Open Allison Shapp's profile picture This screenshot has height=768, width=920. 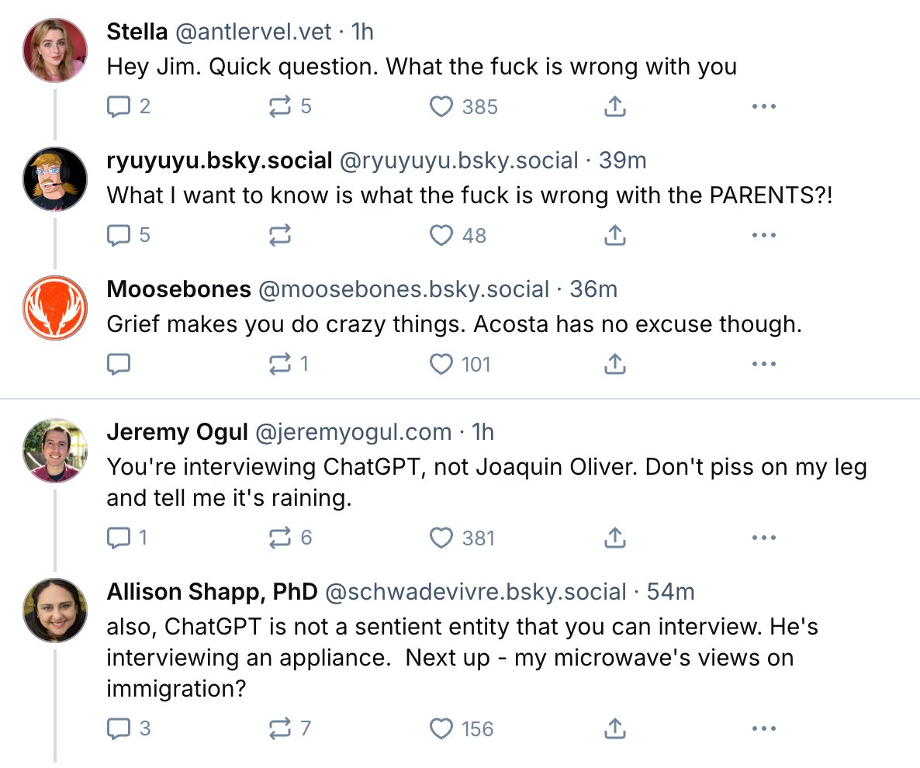pyautogui.click(x=55, y=611)
